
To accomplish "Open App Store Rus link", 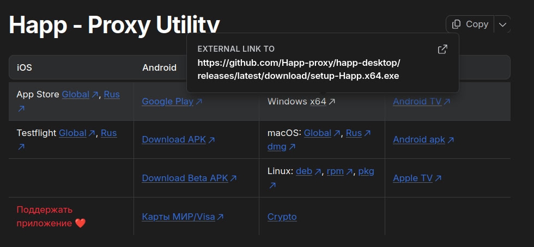I will 112,94.
